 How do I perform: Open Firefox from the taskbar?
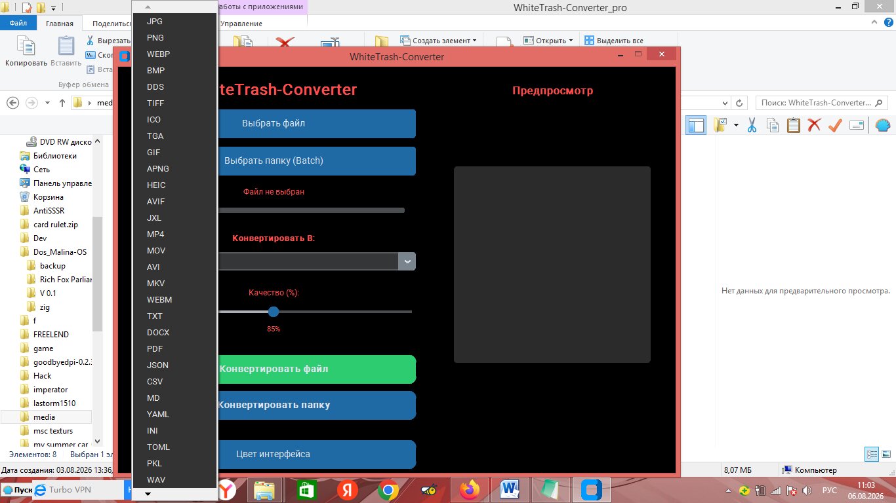tap(470, 490)
